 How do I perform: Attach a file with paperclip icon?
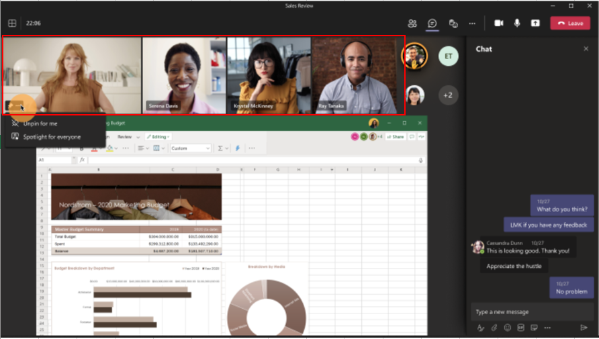click(x=494, y=328)
